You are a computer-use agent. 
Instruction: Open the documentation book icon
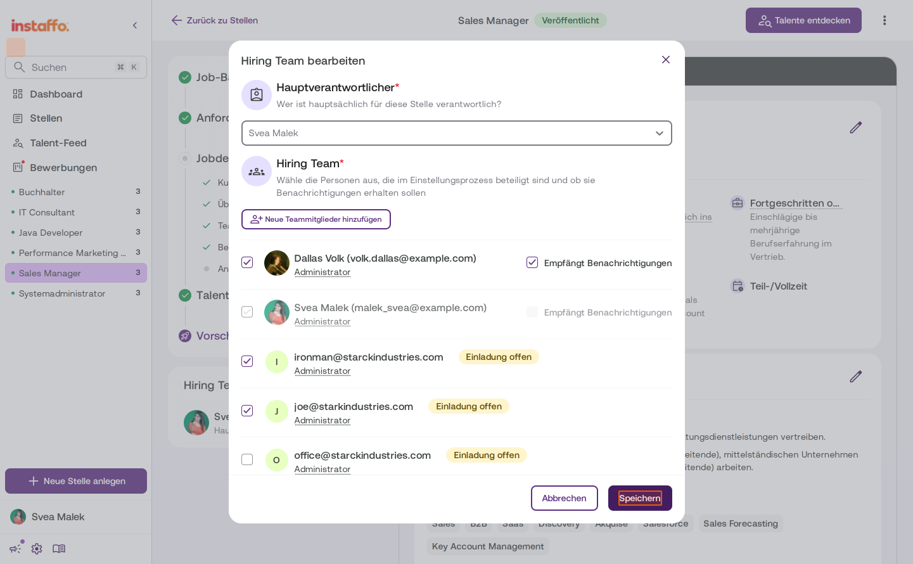click(x=59, y=549)
